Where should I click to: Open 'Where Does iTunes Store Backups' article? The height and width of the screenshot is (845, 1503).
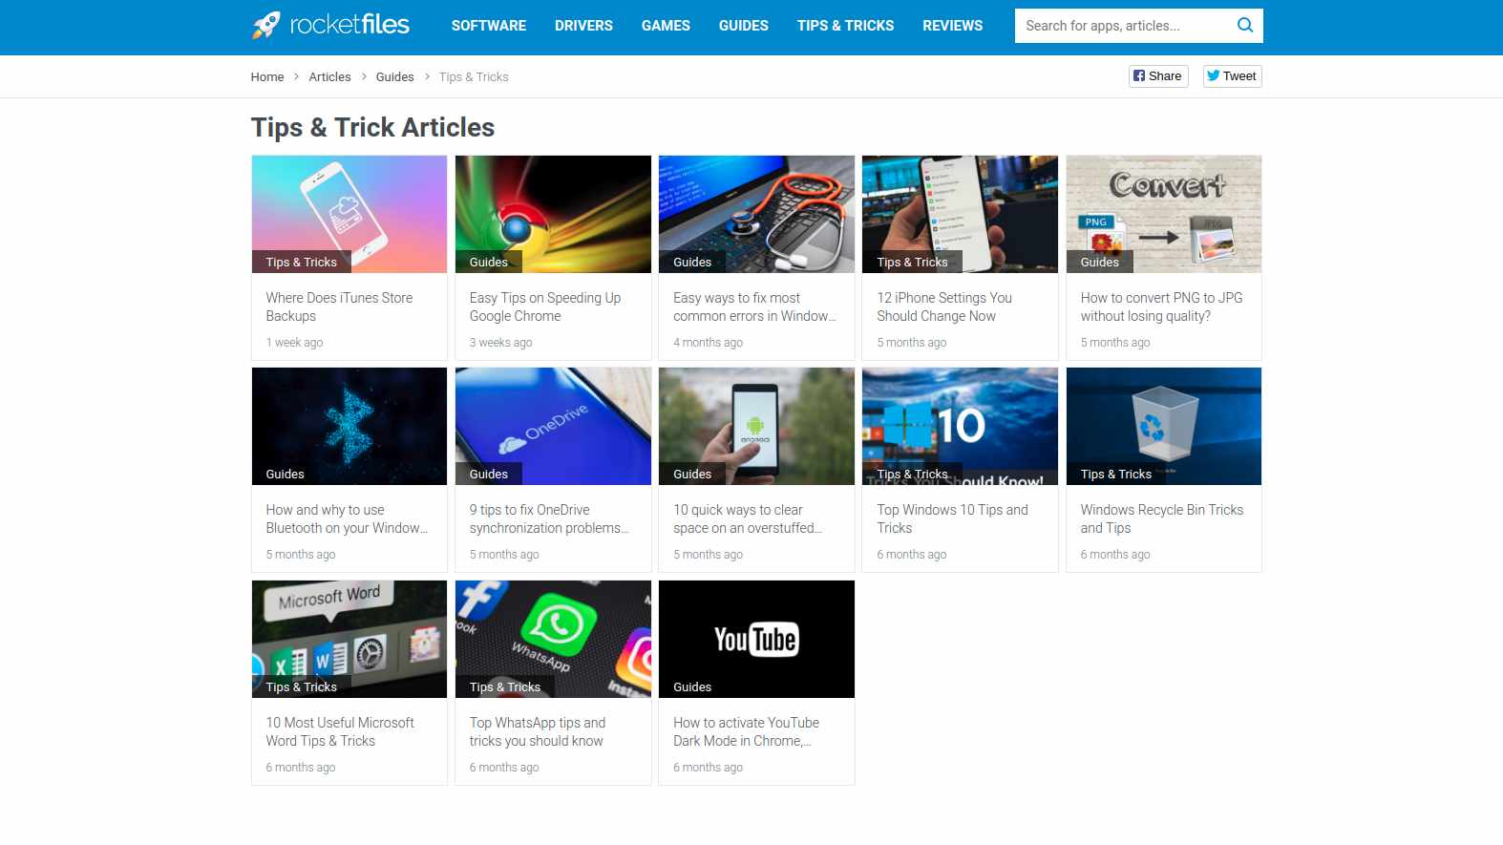click(339, 306)
